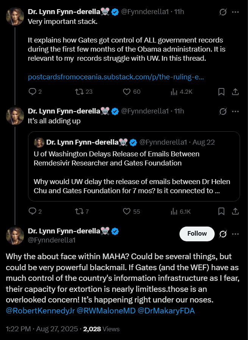Viewport: 248px width, 340px height.
Task: Bookmark the 'It's all adding up' post
Action: pos(221,211)
